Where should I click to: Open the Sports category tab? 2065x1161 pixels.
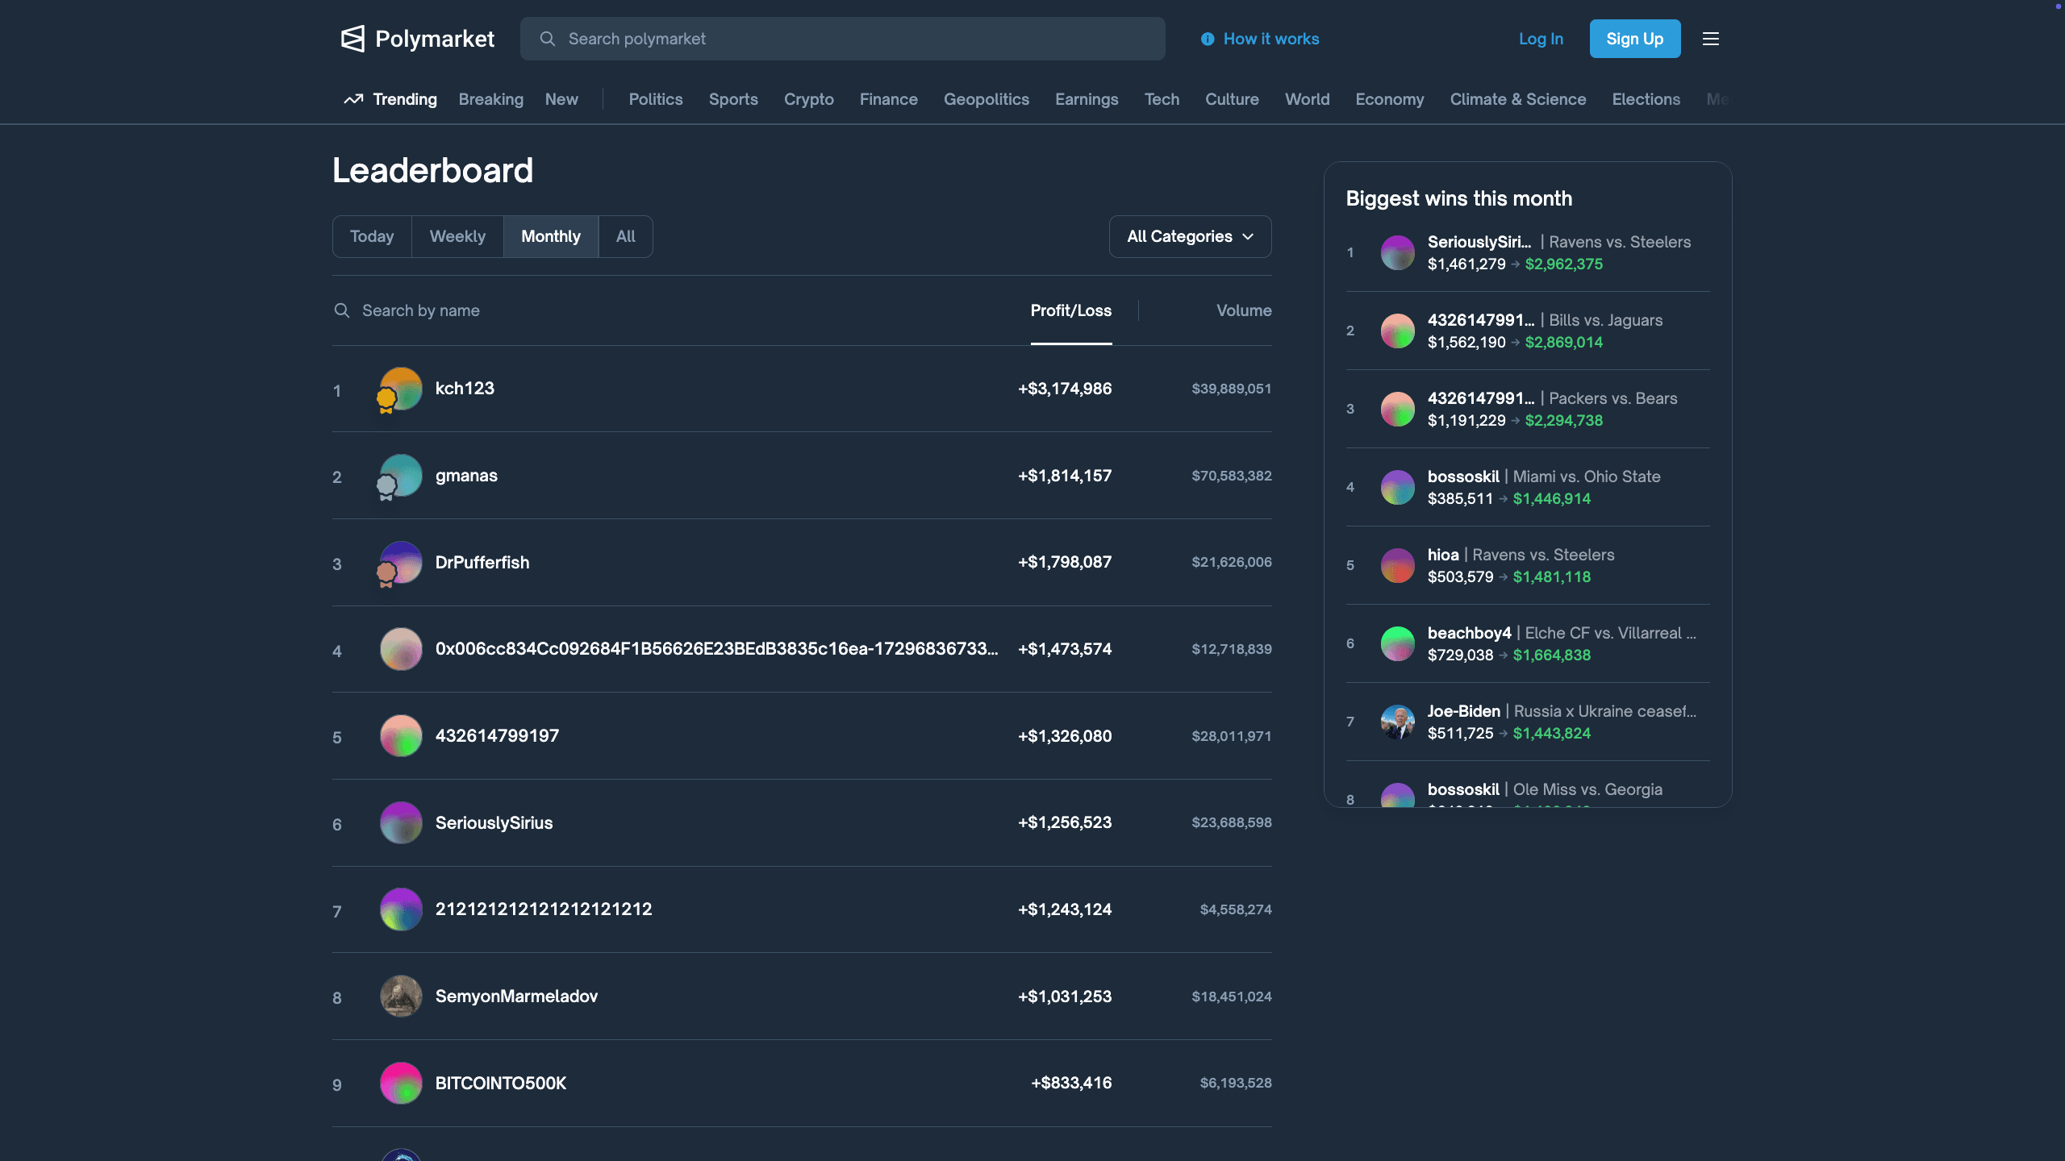[x=733, y=99]
